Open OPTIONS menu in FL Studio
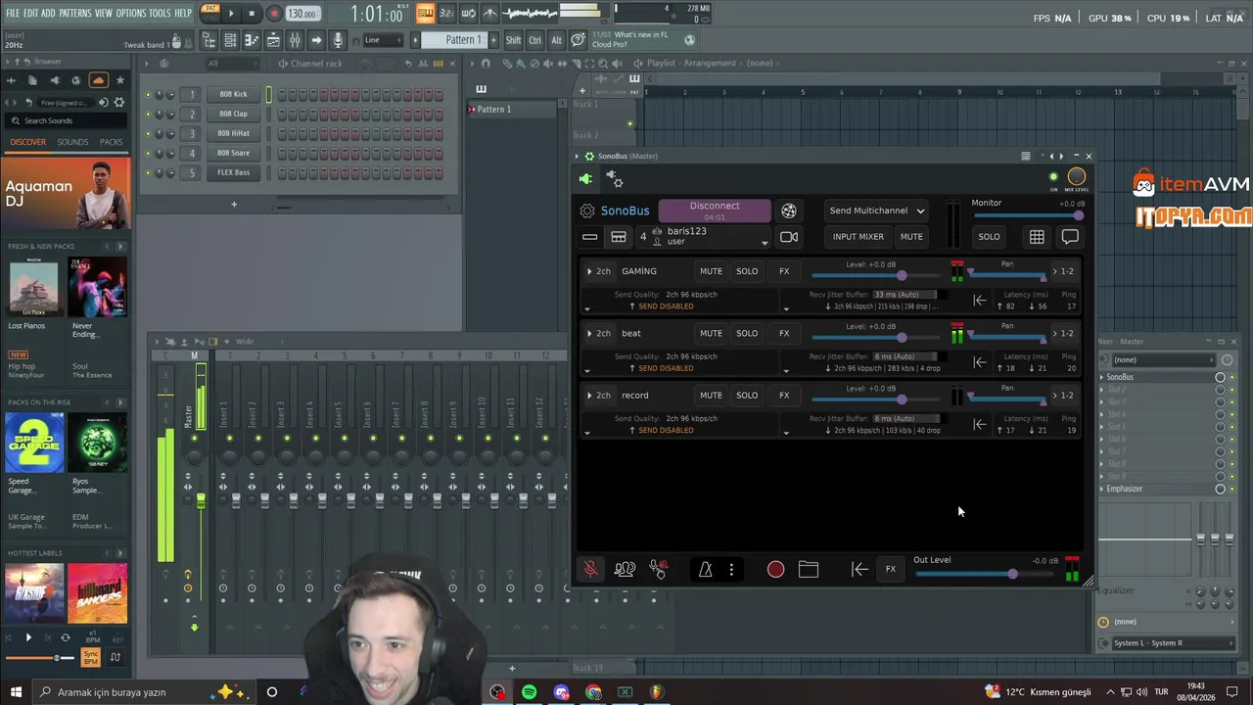This screenshot has width=1253, height=705. (x=130, y=13)
